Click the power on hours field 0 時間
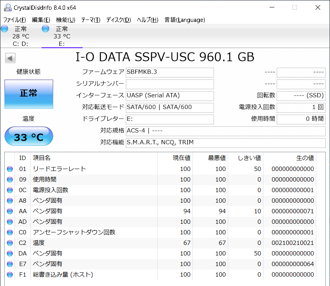 click(301, 119)
